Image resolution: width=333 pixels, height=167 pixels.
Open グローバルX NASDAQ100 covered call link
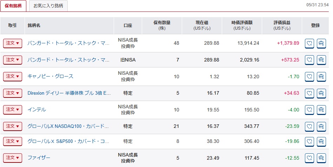click(68, 126)
